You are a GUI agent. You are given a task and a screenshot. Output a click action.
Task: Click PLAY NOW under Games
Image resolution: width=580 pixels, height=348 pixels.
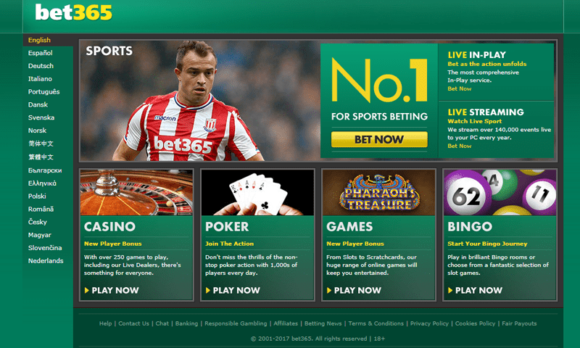pos(354,290)
